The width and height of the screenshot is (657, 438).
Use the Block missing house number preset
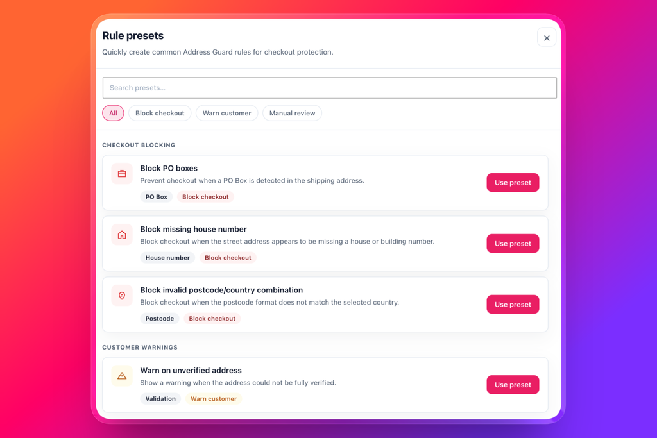pos(513,244)
